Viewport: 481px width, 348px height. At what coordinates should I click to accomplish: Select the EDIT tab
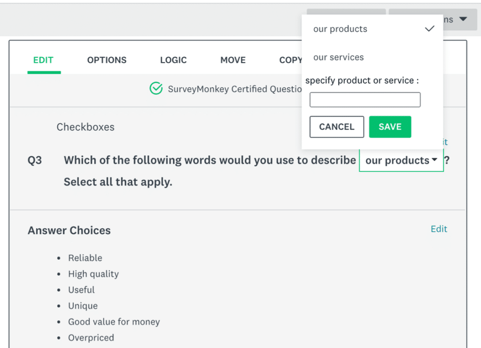tap(43, 60)
